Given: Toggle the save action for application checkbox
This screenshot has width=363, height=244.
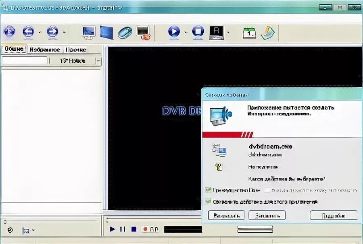Looking at the screenshot, I should click(x=208, y=201).
